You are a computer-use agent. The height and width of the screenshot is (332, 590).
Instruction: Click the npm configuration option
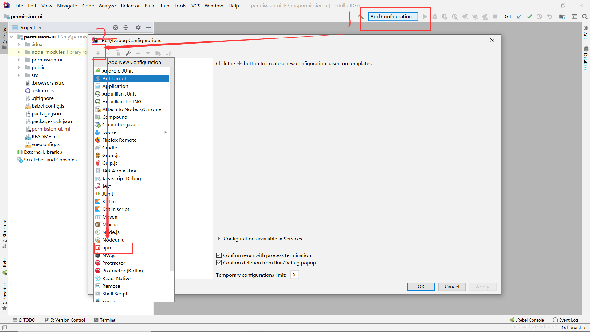point(107,247)
